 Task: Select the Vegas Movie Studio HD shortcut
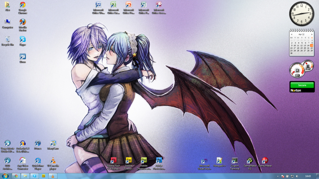click(7, 146)
